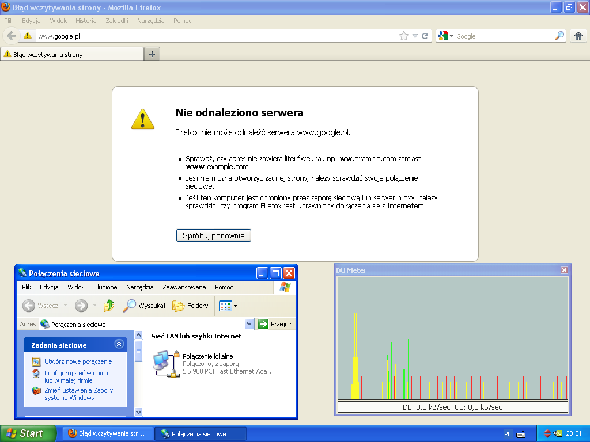Open the Narzędzia menu in Firefox
Screen dimensions: 590x442
click(x=150, y=21)
